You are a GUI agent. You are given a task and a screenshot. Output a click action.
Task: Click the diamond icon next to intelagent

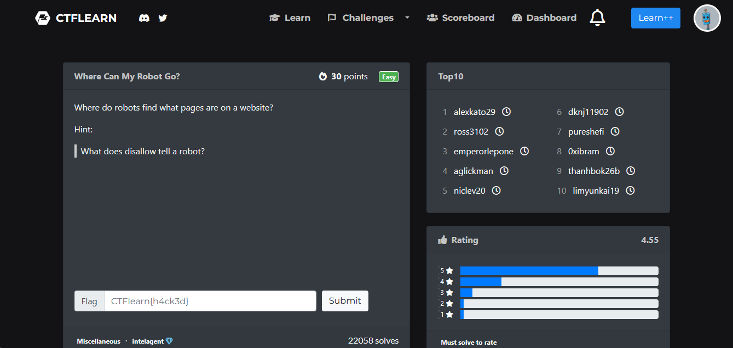click(170, 341)
